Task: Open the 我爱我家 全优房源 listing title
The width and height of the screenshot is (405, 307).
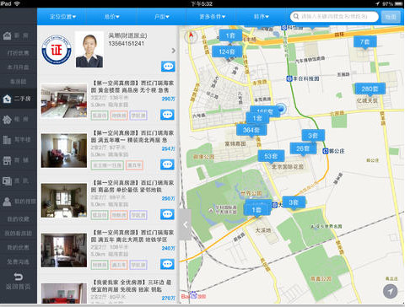Action: (x=132, y=286)
